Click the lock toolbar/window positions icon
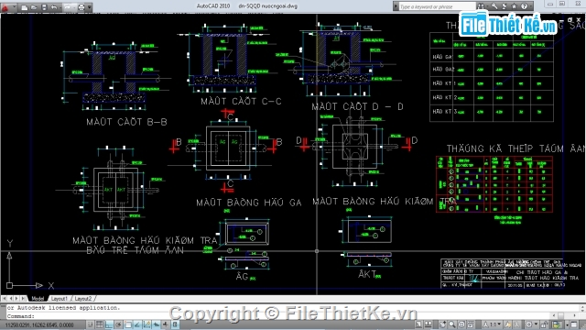Viewport: 586px width, 330px height. (x=544, y=324)
